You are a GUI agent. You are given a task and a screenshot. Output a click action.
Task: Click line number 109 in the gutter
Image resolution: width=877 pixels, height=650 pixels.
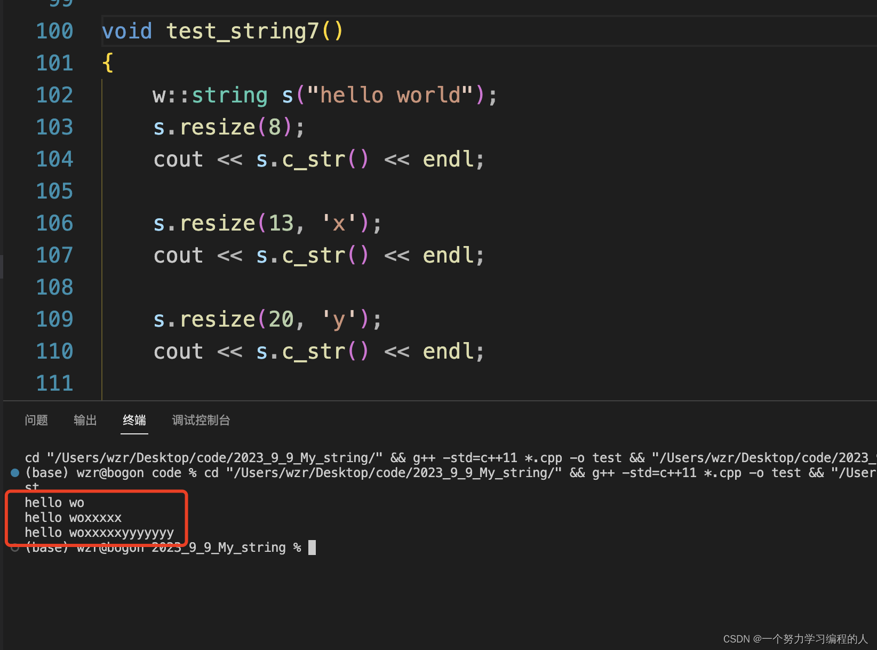(54, 319)
